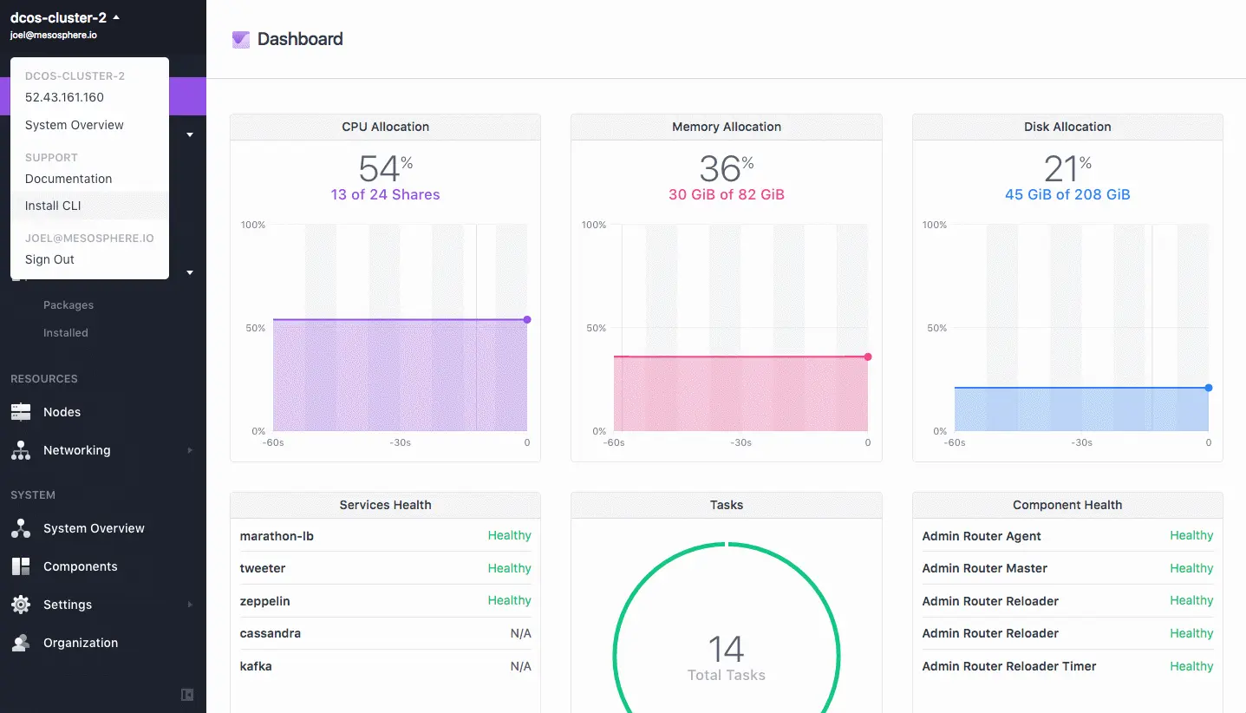
Task: Click the 14 Total Tasks ring center
Action: (727, 657)
